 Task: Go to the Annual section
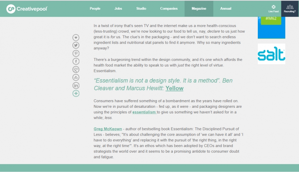[226, 9]
